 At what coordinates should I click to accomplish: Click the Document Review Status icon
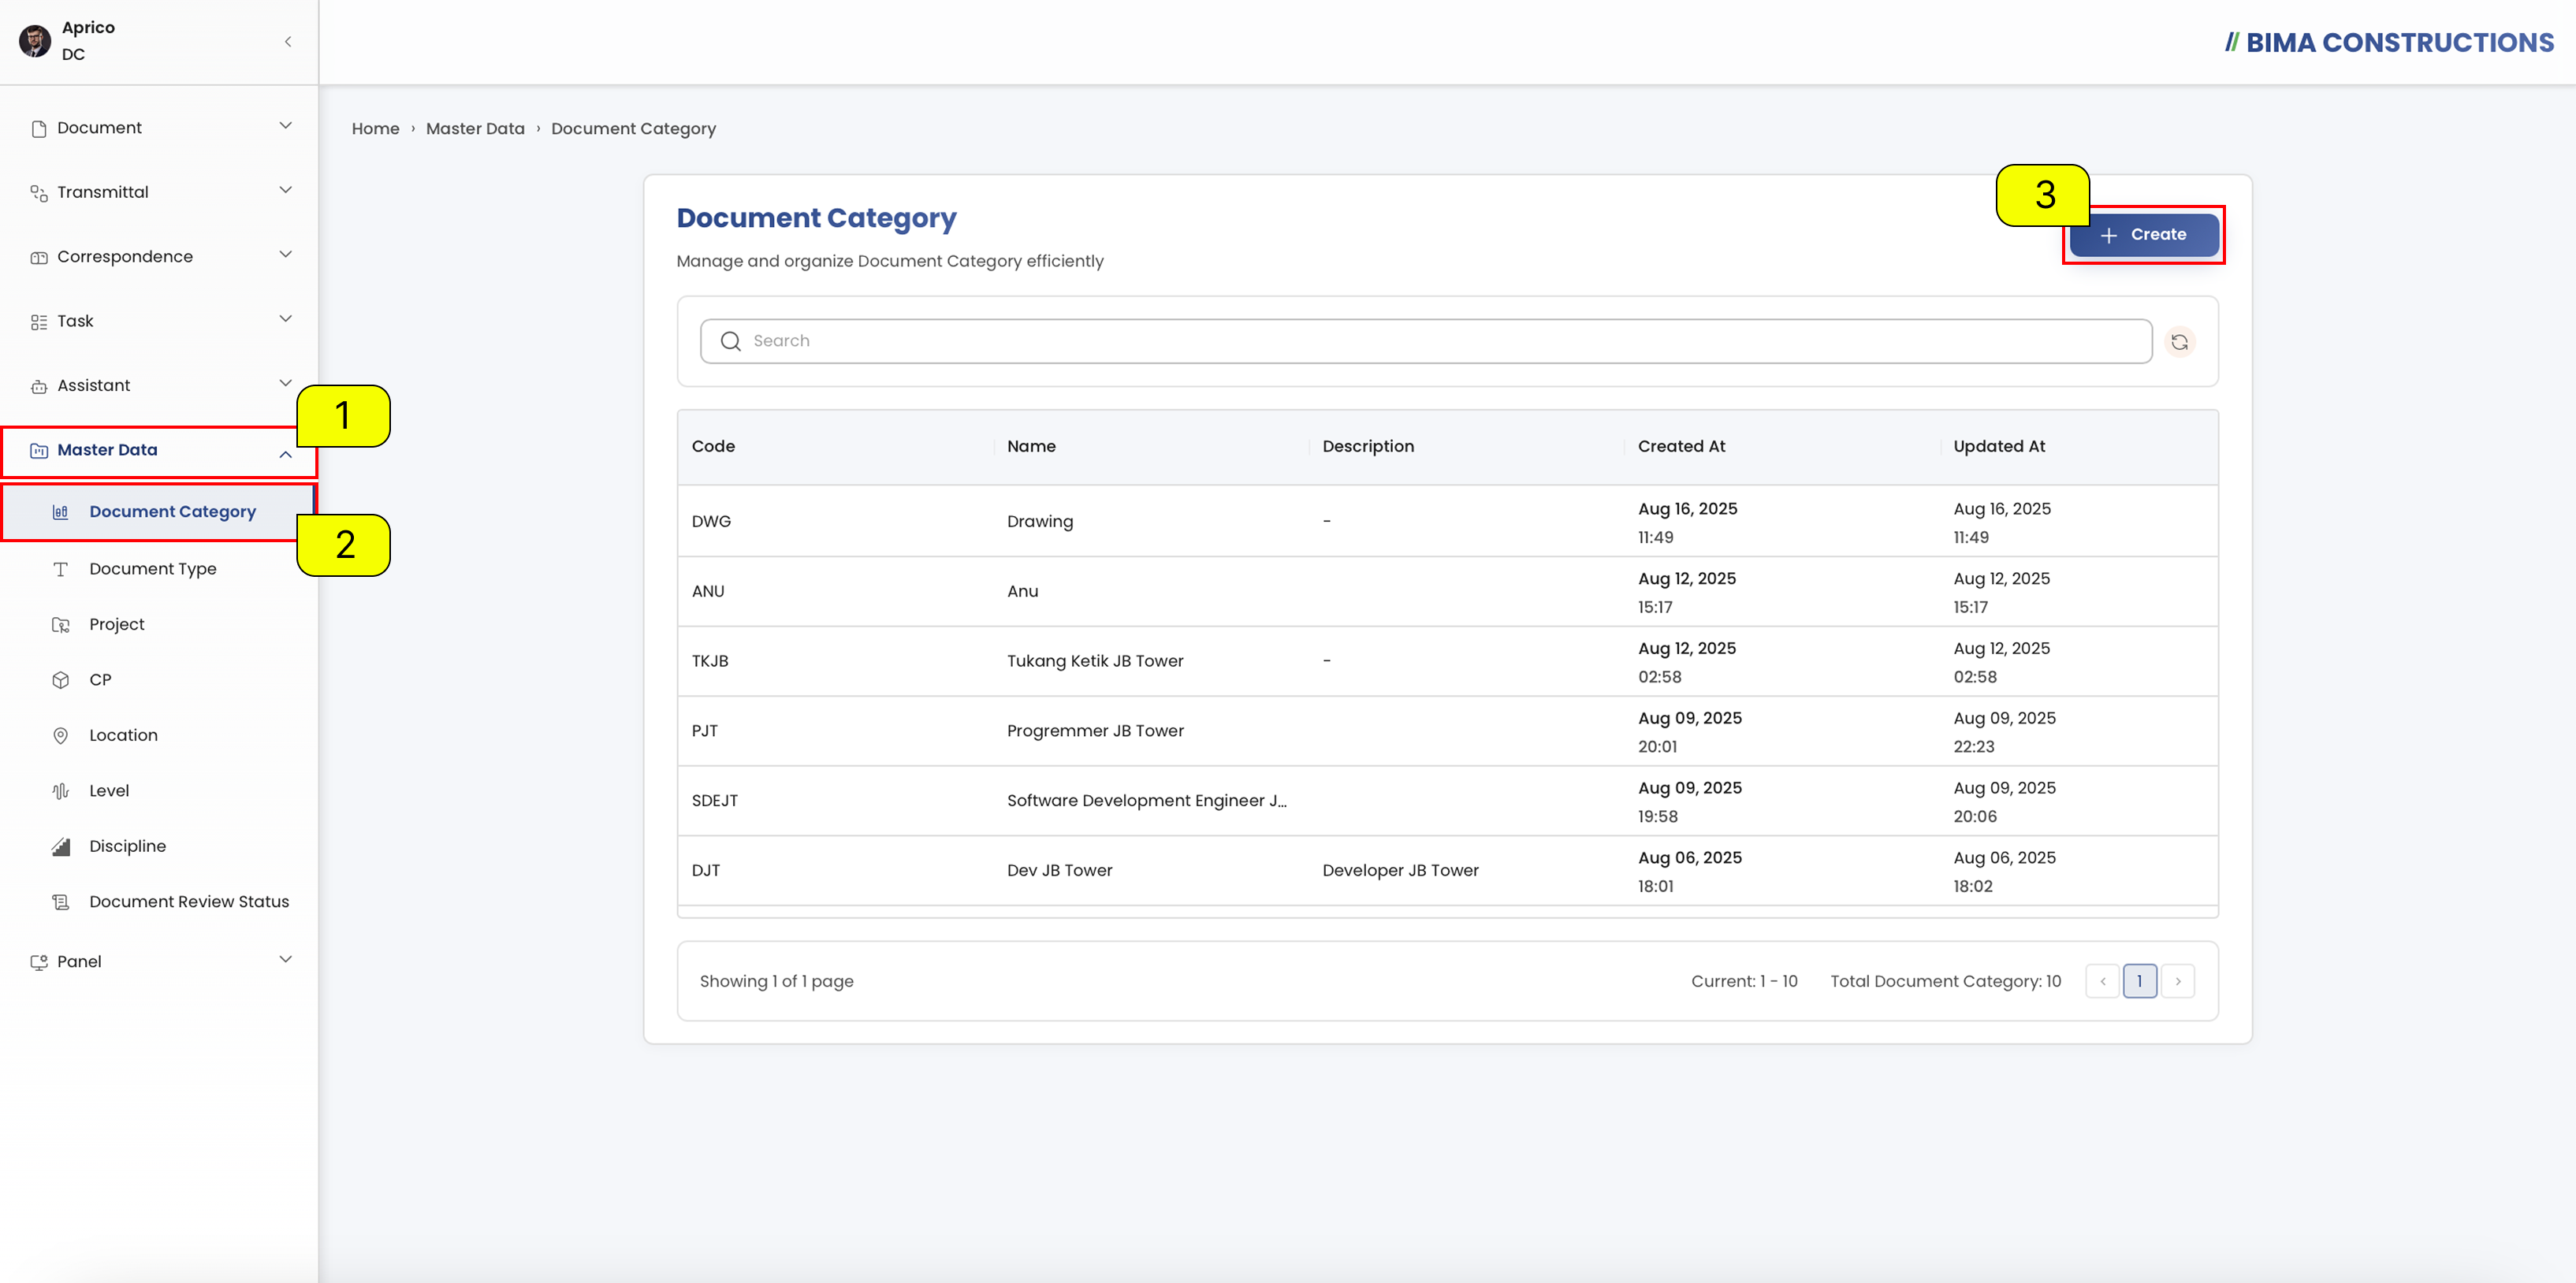(61, 902)
